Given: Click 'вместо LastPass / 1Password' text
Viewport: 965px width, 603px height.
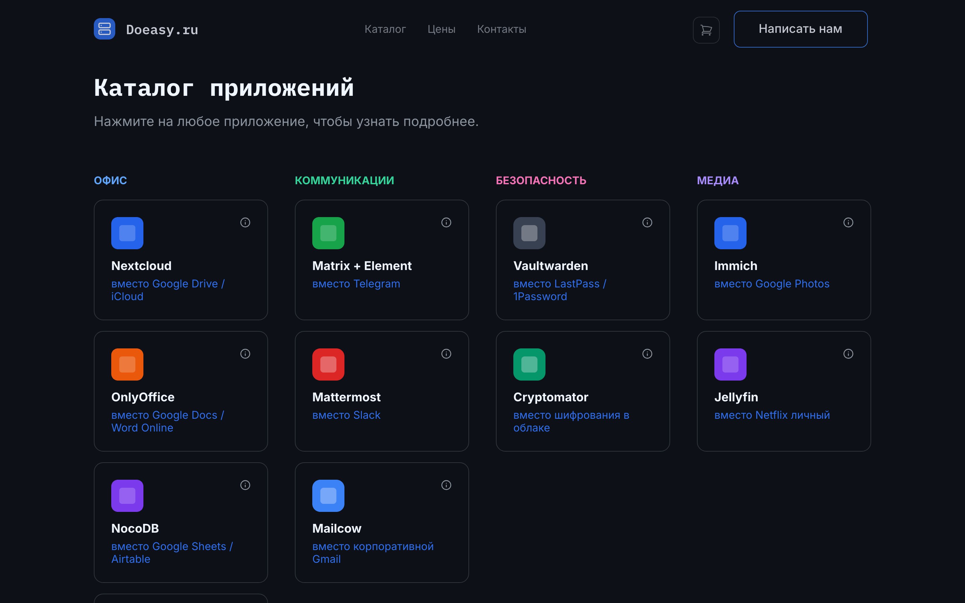Looking at the screenshot, I should click(x=560, y=290).
